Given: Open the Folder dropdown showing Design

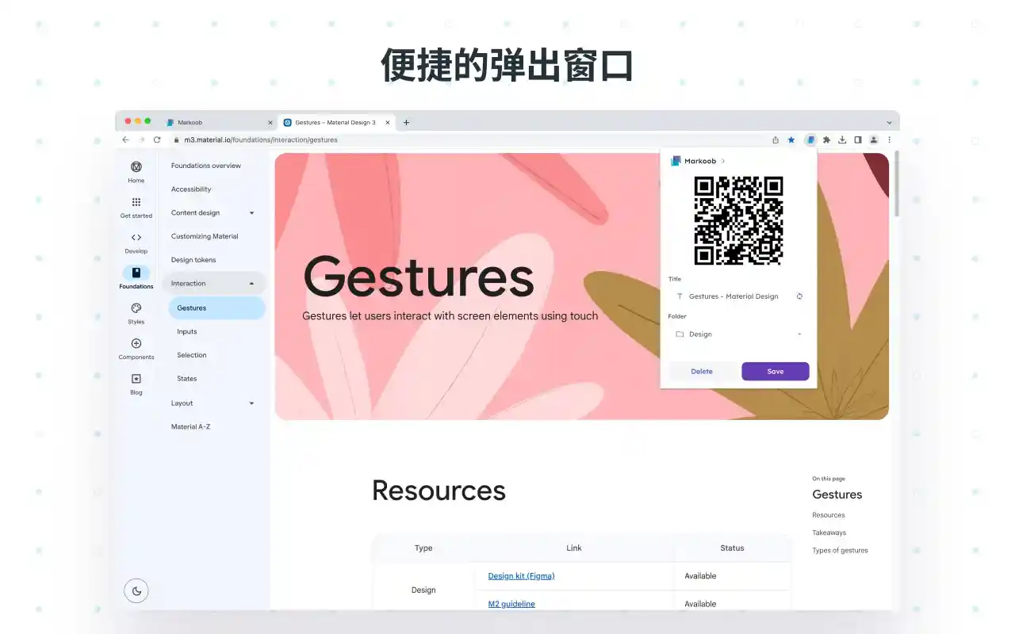Looking at the screenshot, I should pyautogui.click(x=737, y=334).
